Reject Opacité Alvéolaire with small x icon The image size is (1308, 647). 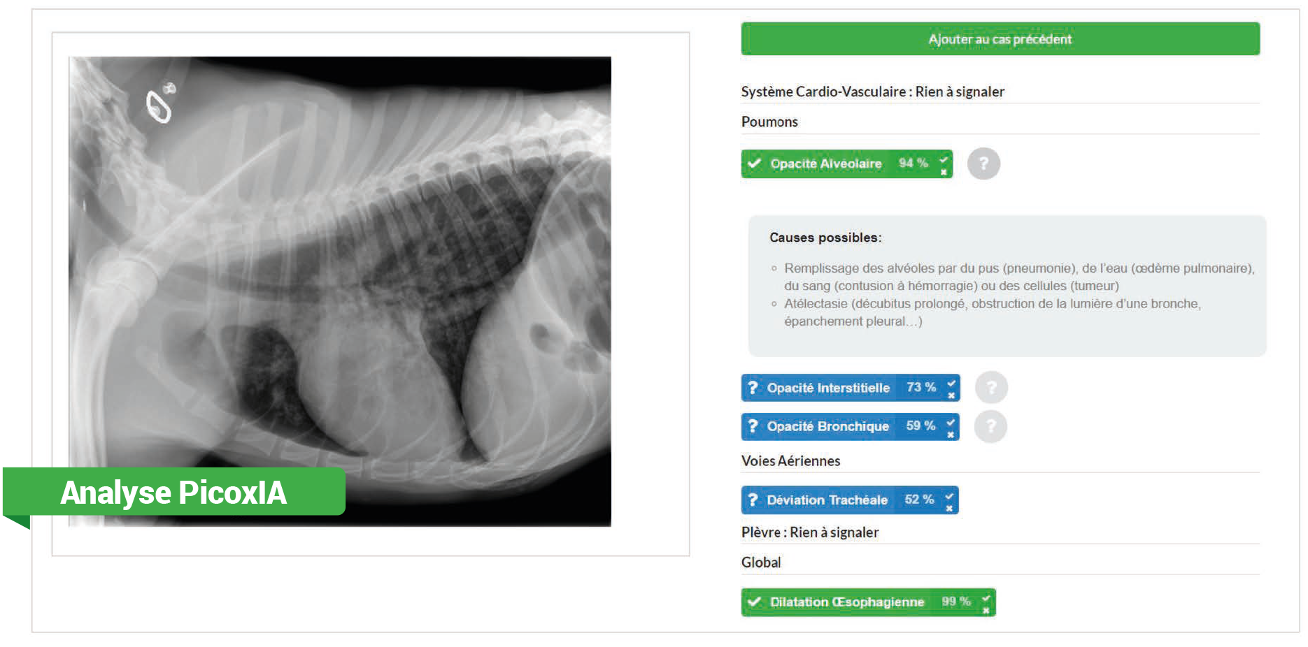pos(944,171)
